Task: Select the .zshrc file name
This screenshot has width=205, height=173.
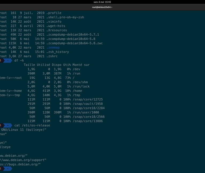Action: pyautogui.click(x=52, y=56)
